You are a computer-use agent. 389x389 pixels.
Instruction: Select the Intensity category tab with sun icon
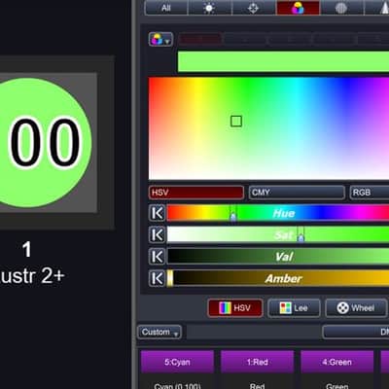pos(210,8)
